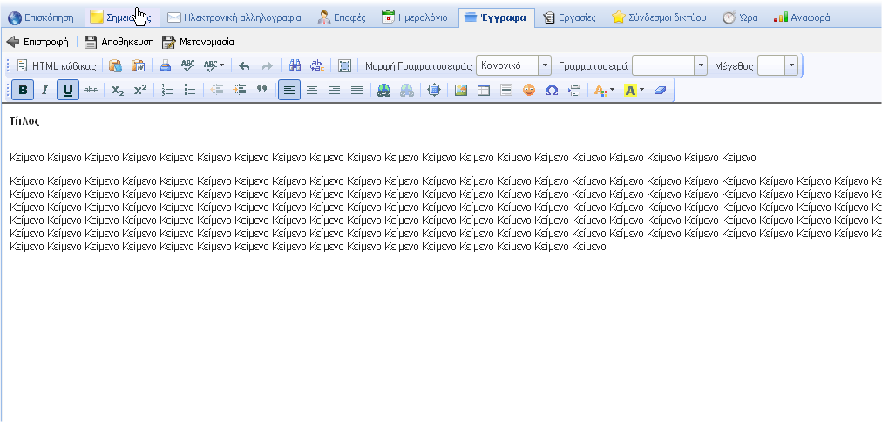The height and width of the screenshot is (422, 882).
Task: Open the text highlight color picker
Action: tap(634, 90)
